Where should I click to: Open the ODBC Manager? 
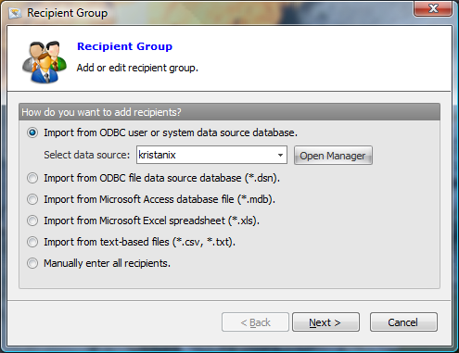tap(333, 156)
